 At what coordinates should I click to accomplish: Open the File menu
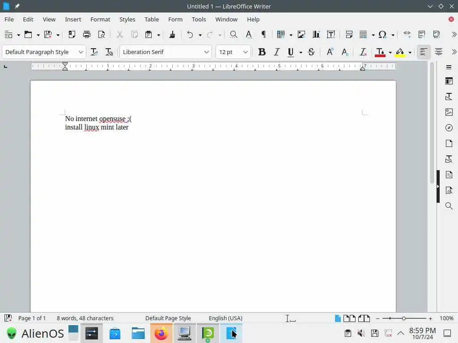[9, 19]
